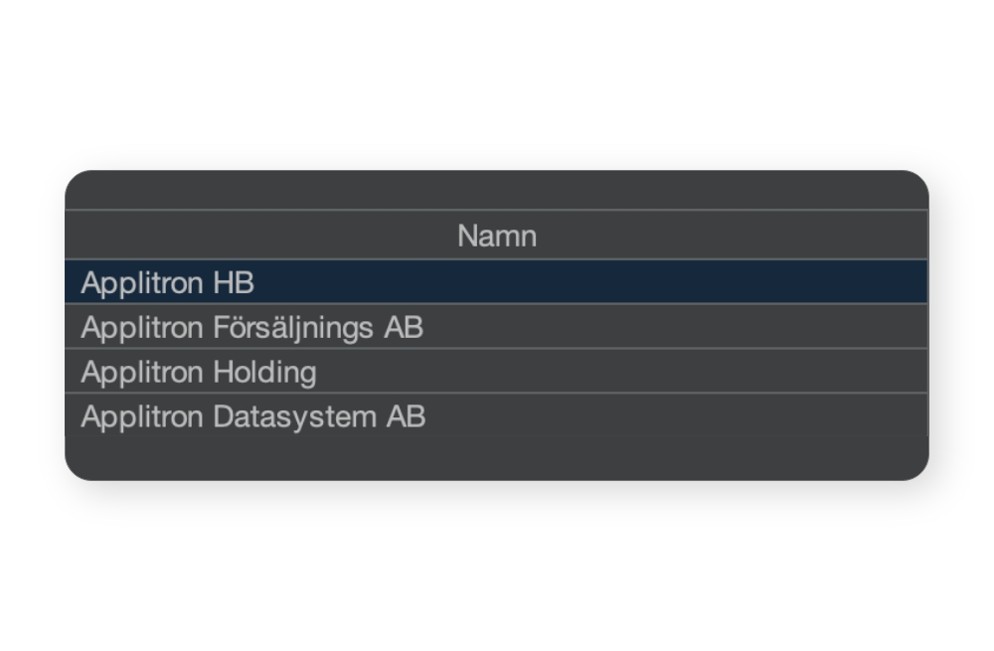Sort the list by the Namn column header
994x651 pixels.
(x=496, y=236)
